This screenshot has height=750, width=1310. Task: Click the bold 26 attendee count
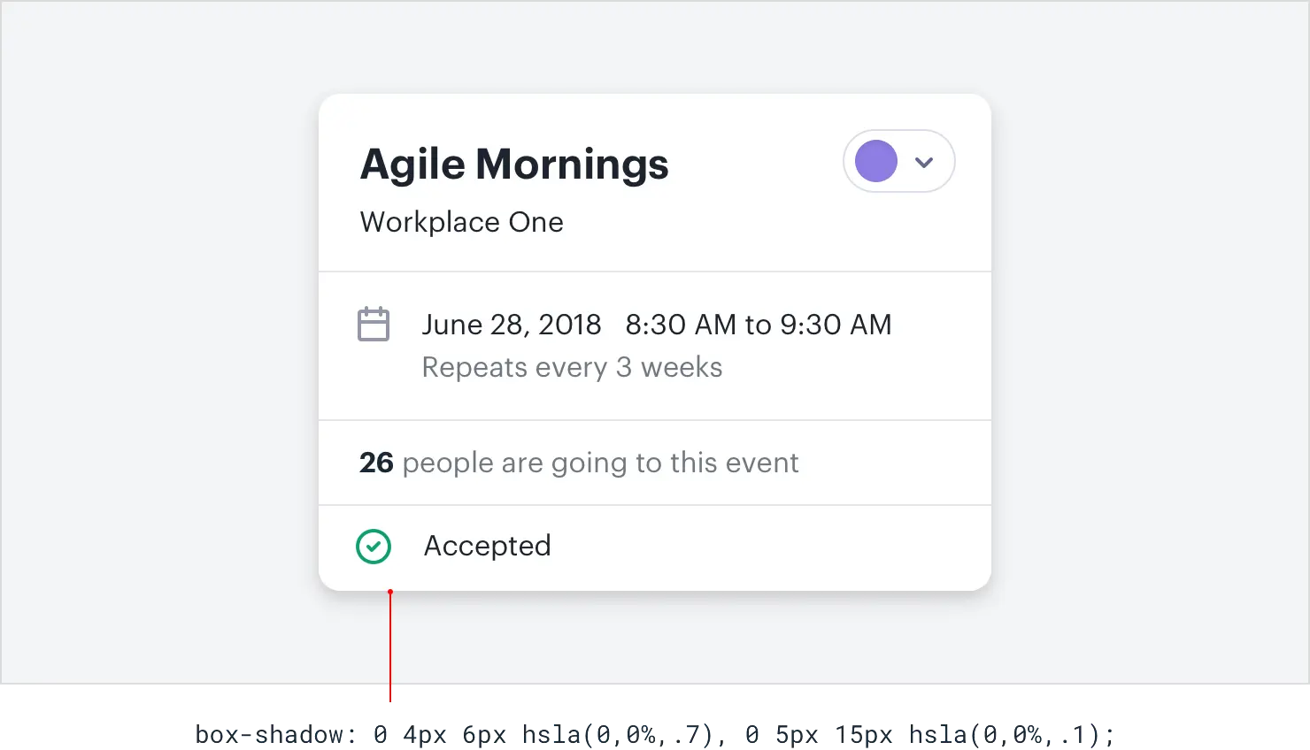coord(376,463)
